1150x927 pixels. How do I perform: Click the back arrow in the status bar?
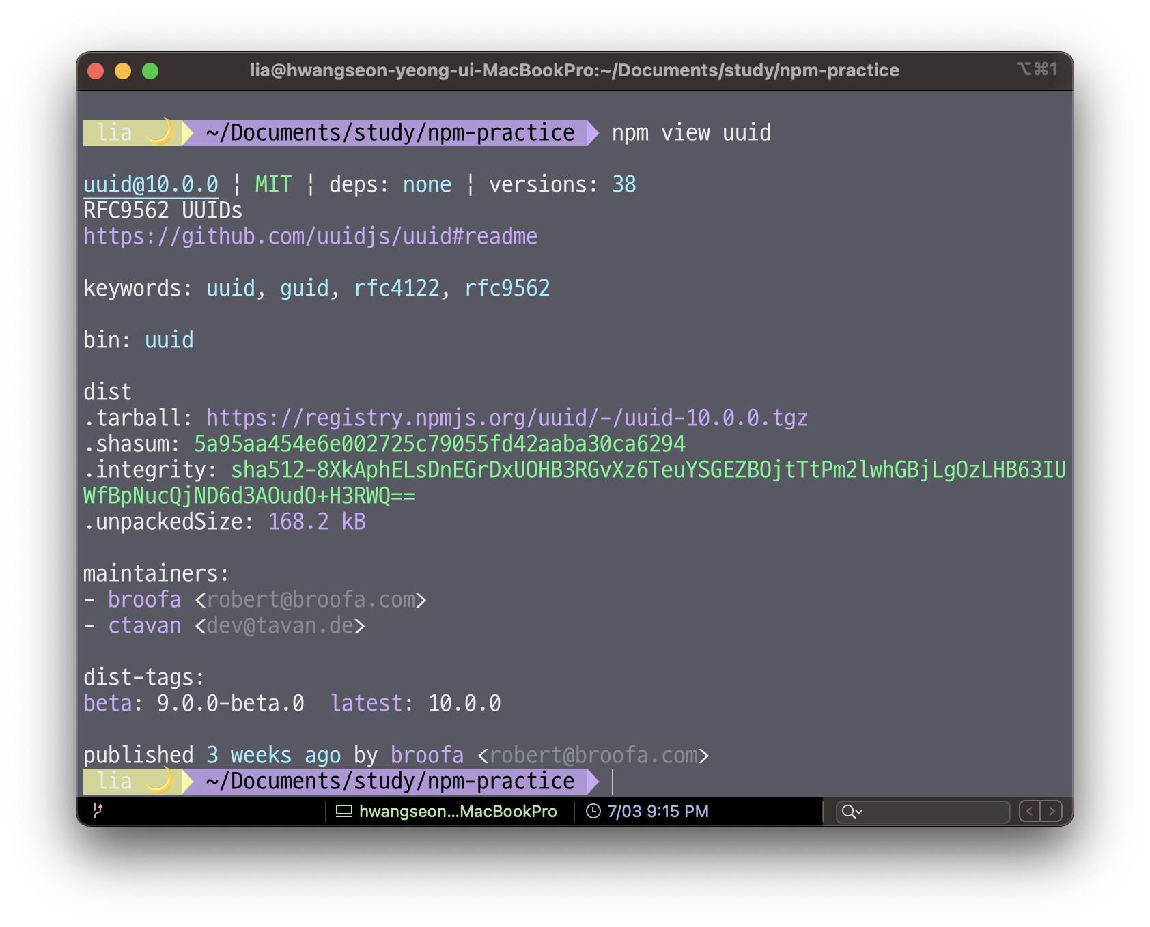(1030, 811)
